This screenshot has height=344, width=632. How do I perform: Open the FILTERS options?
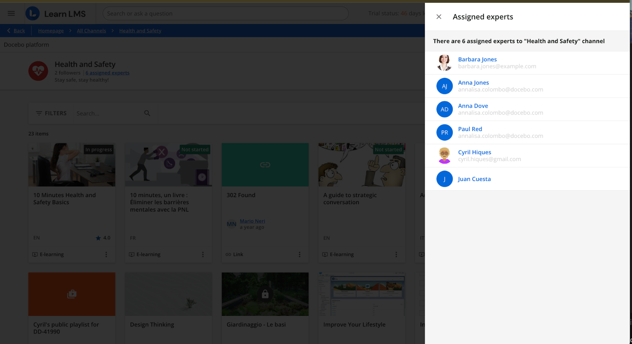coord(51,113)
